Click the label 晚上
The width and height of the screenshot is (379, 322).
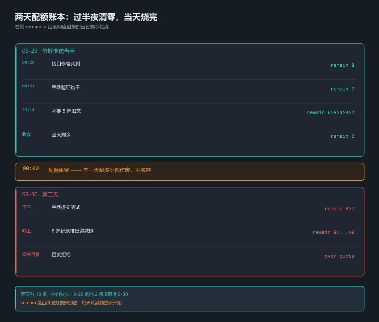tap(27, 231)
